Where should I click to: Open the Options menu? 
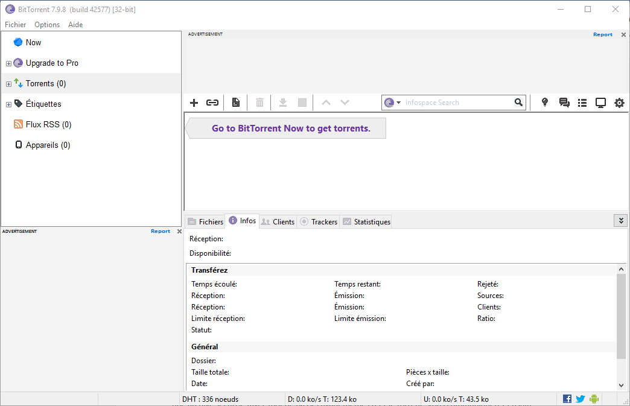(x=47, y=25)
